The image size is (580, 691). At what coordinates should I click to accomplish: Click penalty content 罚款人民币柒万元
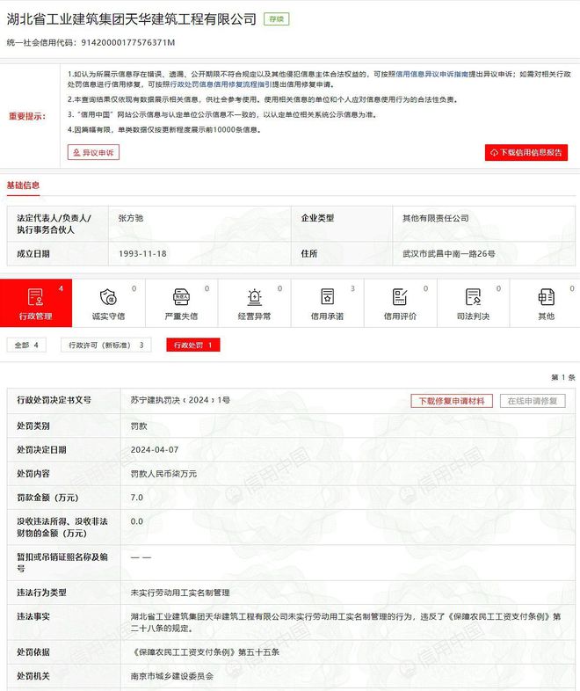pyautogui.click(x=163, y=474)
